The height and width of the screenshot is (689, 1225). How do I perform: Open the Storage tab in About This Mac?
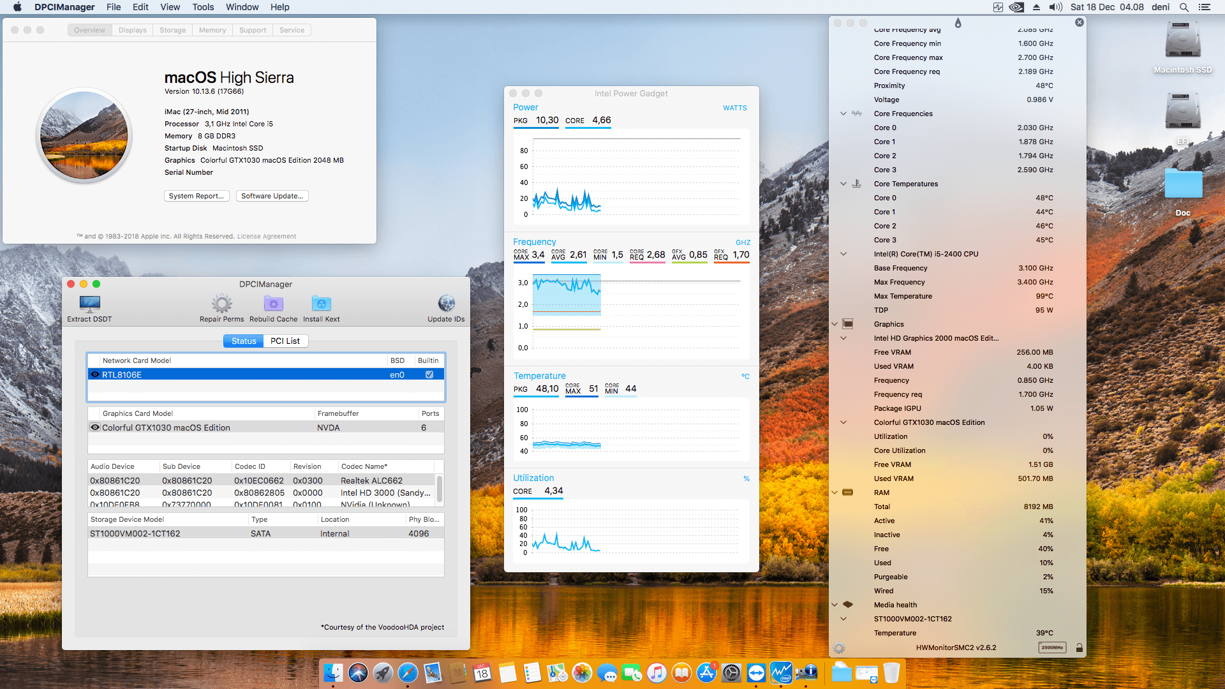click(x=172, y=30)
